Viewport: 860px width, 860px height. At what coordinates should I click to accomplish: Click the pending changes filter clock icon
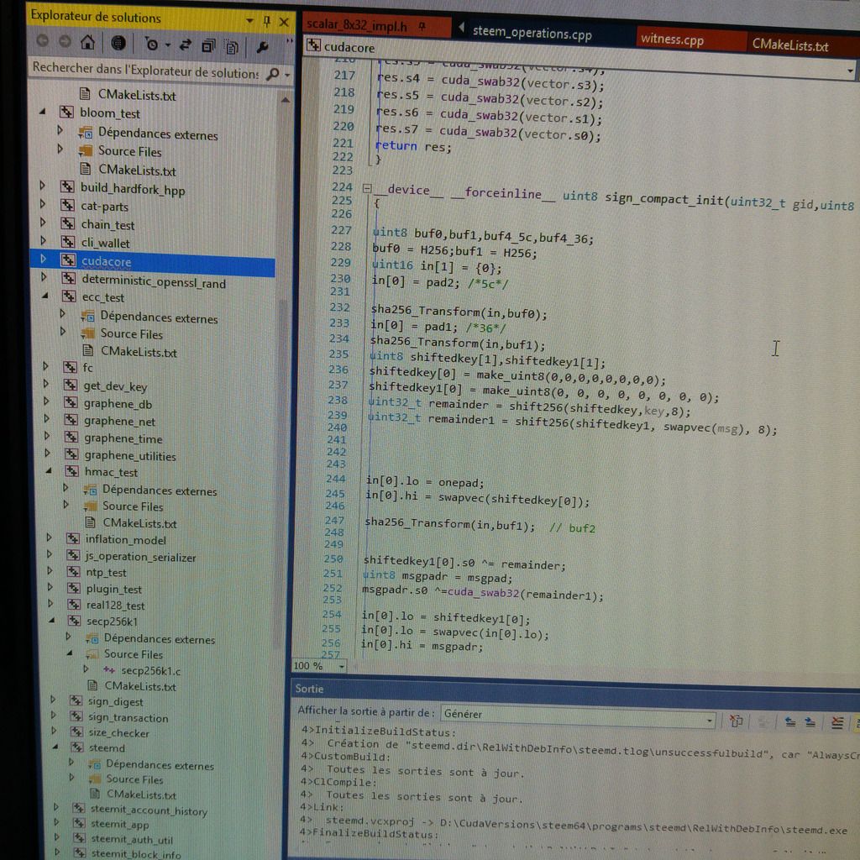[x=151, y=44]
